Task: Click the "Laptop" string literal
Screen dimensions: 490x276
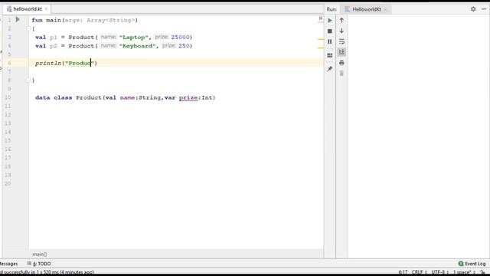Action: tap(134, 38)
